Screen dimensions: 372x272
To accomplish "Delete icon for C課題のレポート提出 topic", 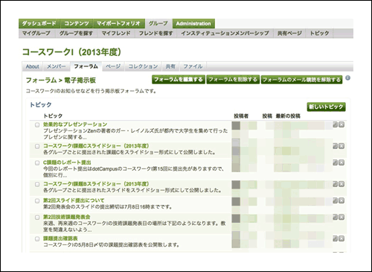I will pyautogui.click(x=341, y=162).
